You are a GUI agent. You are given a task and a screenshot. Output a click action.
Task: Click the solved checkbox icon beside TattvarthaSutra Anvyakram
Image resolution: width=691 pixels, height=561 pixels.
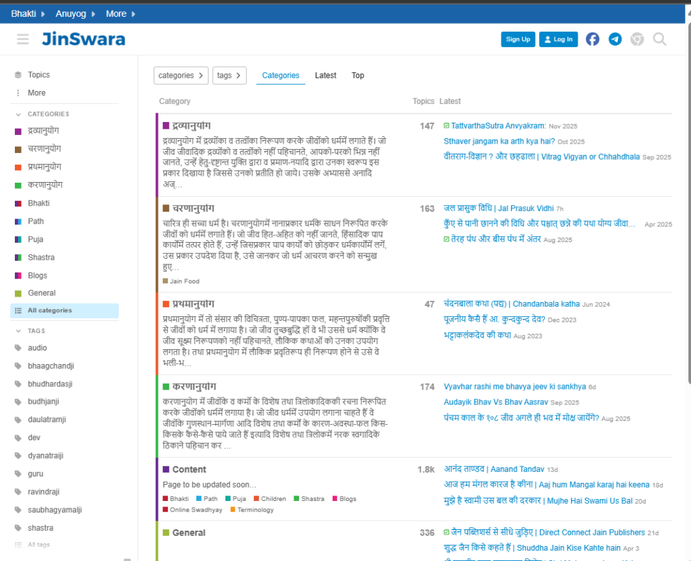447,126
